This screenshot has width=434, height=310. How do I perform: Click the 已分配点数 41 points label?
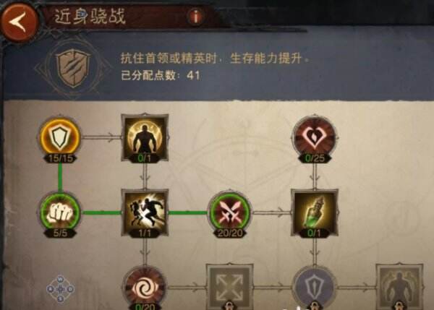161,75
